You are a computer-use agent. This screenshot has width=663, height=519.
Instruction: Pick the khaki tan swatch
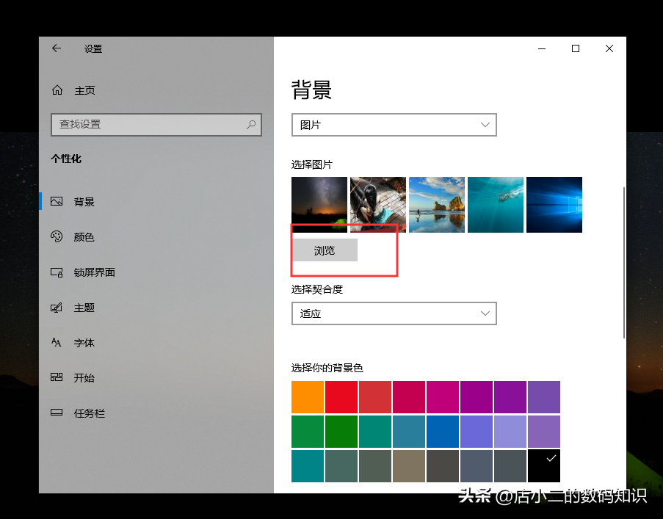pyautogui.click(x=409, y=465)
